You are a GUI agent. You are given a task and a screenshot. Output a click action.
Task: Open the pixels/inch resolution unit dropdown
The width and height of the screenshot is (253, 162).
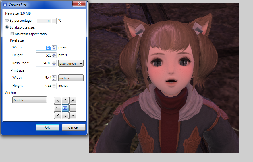click(71, 63)
